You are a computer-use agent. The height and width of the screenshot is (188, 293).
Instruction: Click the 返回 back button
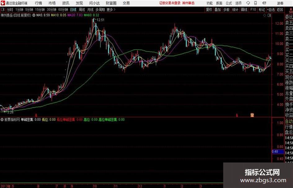[x=280, y=10]
